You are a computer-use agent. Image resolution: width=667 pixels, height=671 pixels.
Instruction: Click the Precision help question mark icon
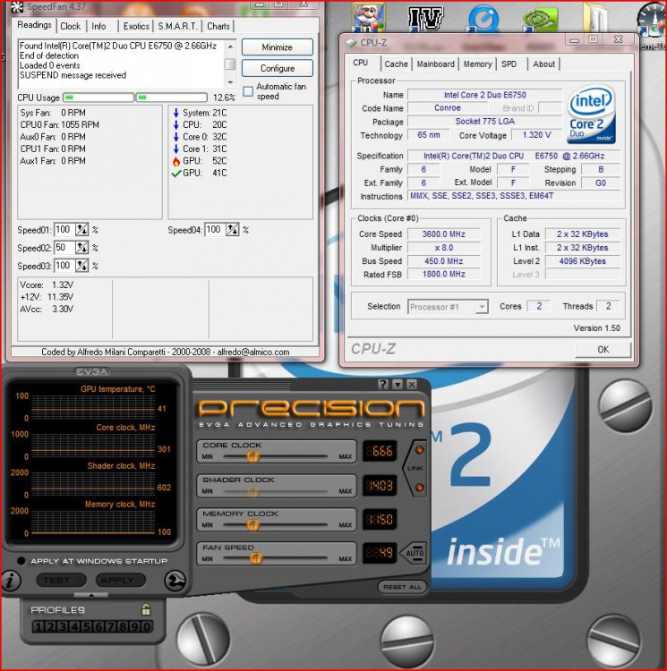tap(383, 384)
